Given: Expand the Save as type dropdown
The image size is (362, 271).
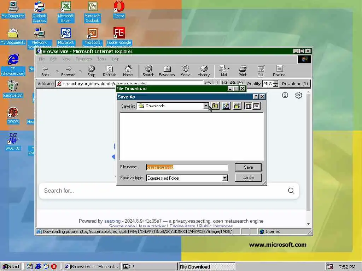Looking at the screenshot, I should (x=224, y=178).
